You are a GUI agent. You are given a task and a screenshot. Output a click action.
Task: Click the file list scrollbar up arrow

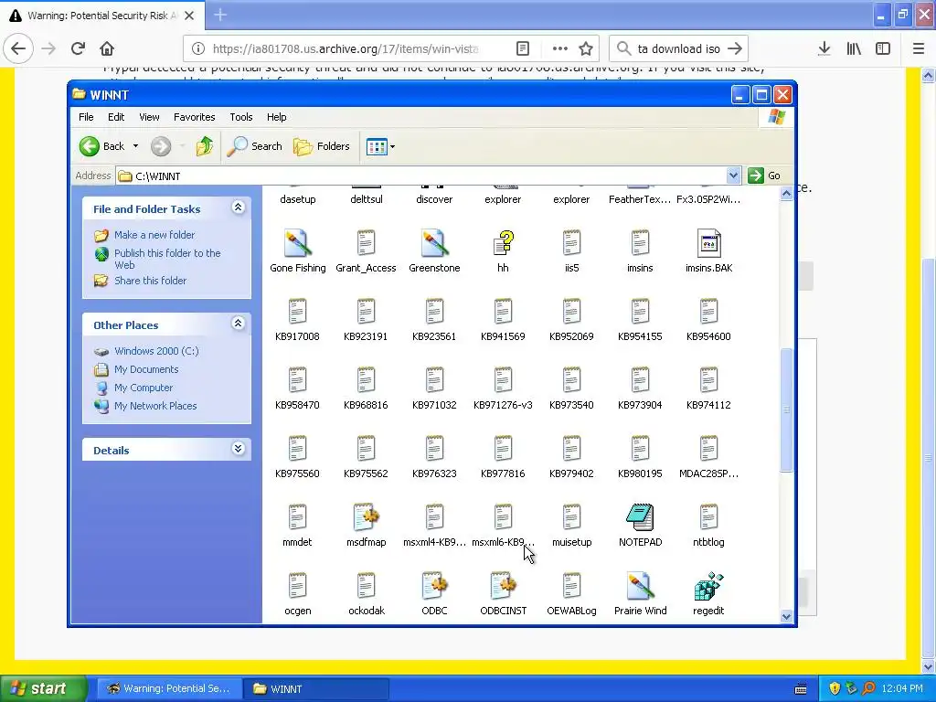(x=786, y=194)
